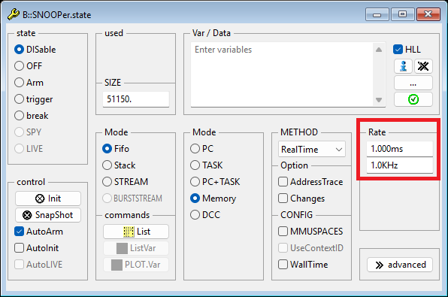The width and height of the screenshot is (448, 297).
Task: Enable the WallTime checkbox
Action: pyautogui.click(x=303, y=265)
